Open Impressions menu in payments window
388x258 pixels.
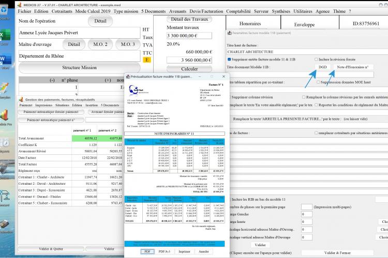pyautogui.click(x=43, y=105)
